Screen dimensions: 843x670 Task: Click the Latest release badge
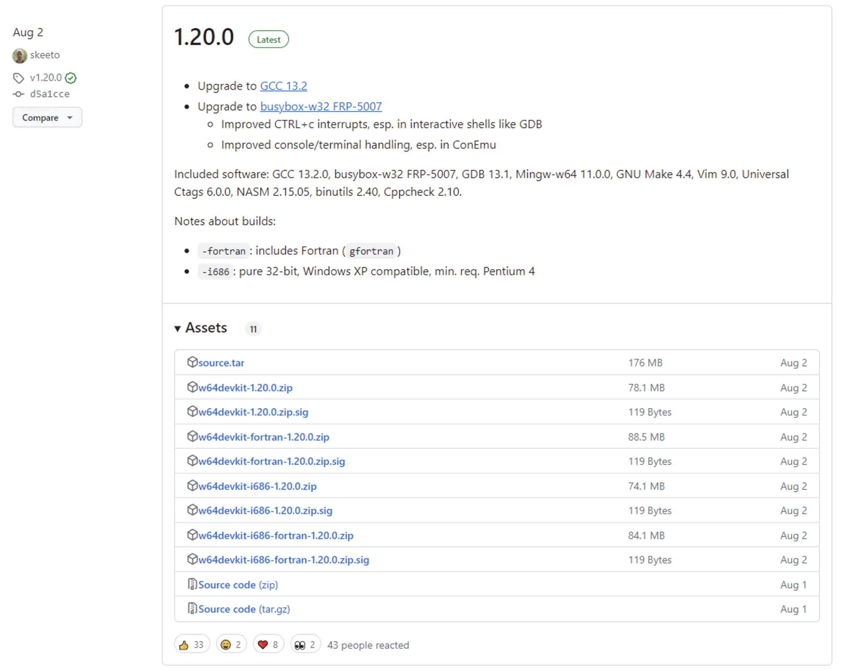point(268,40)
